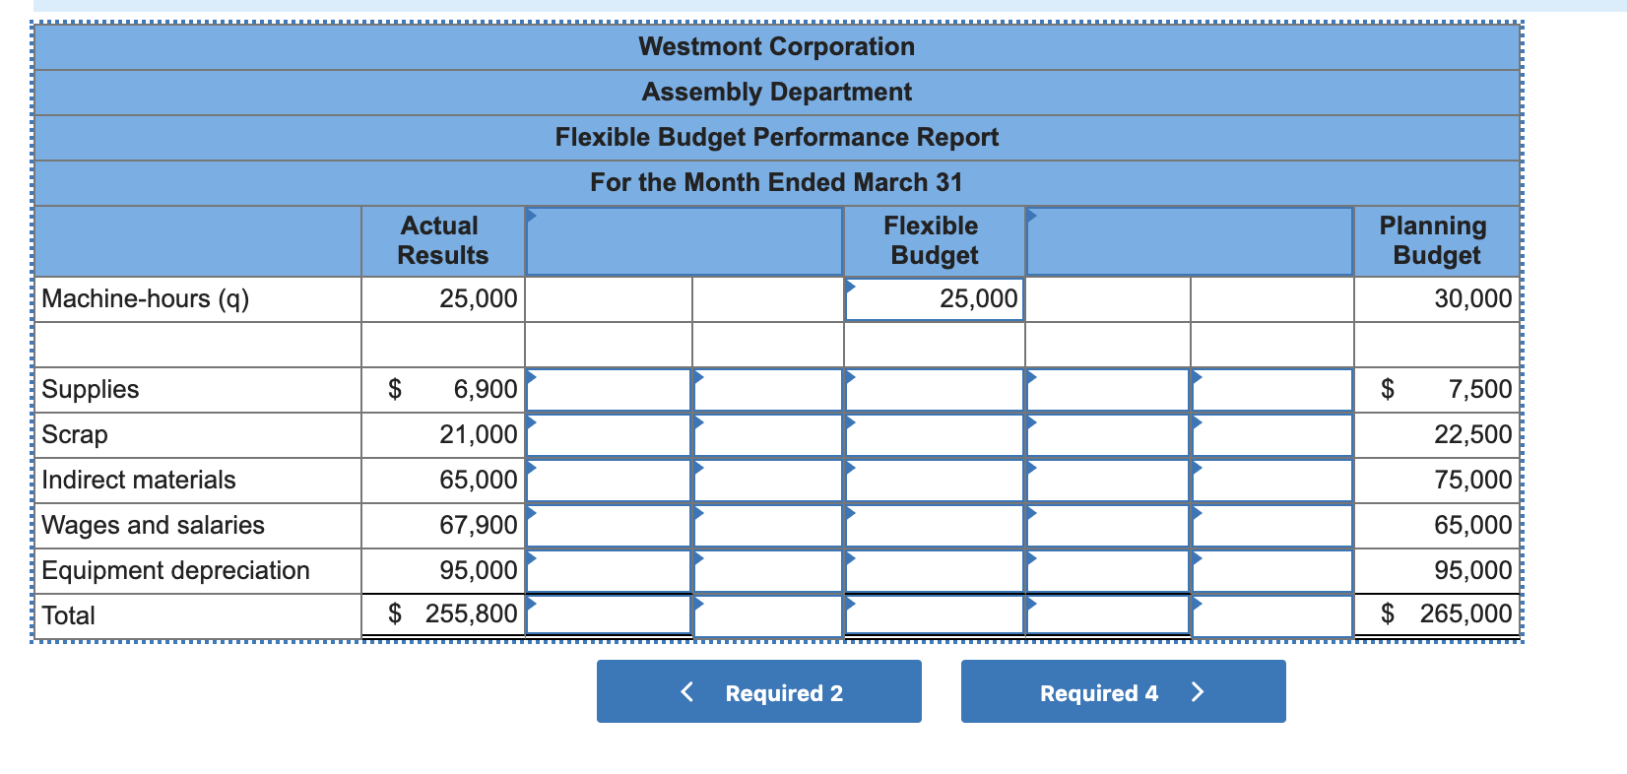Select the Indirect materials planning amount 75,000
This screenshot has height=774, width=1627.
pos(1472,480)
